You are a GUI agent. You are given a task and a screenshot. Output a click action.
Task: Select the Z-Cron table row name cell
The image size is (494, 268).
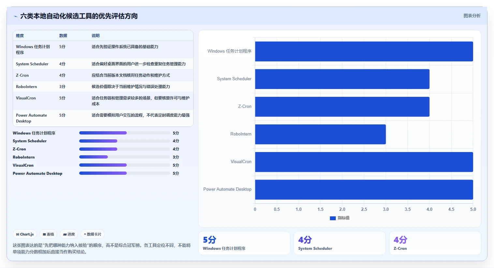pos(22,75)
